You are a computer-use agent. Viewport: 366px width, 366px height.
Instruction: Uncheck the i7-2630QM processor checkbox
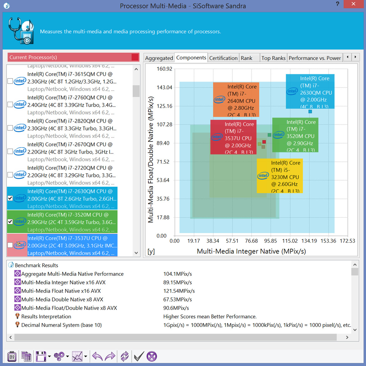(10, 198)
